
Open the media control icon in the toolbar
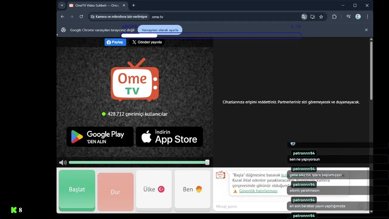click(349, 17)
